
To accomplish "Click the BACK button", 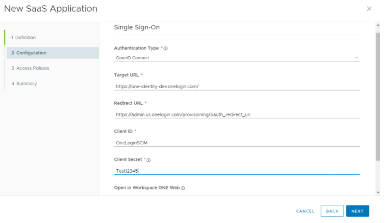I will click(x=332, y=211).
